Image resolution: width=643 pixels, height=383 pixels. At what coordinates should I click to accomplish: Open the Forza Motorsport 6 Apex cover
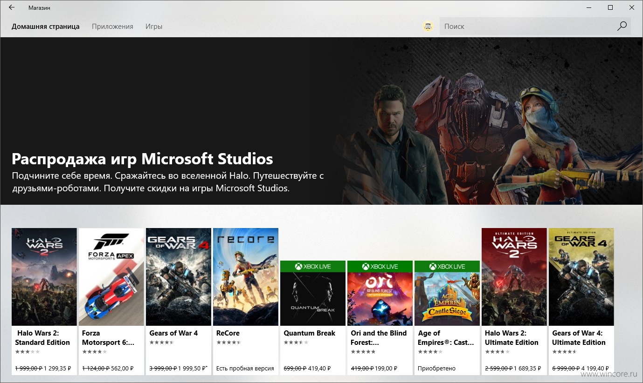click(x=111, y=277)
